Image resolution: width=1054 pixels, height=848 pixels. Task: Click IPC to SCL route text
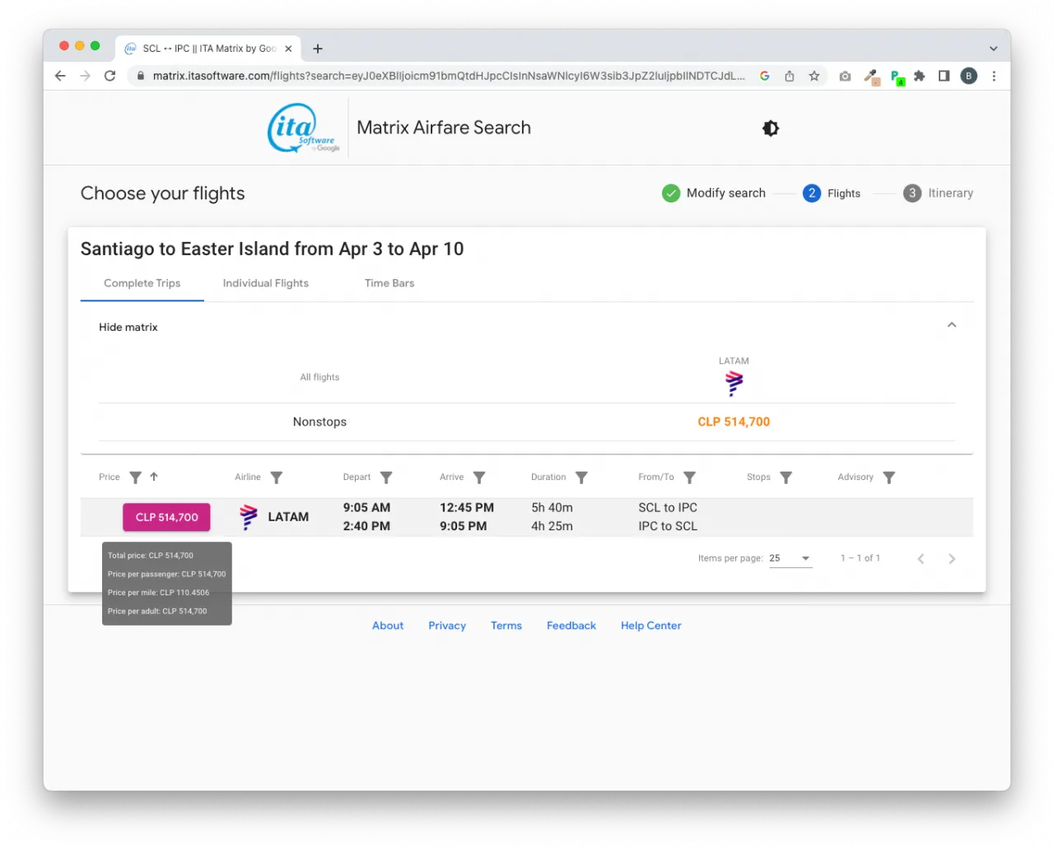tap(668, 526)
